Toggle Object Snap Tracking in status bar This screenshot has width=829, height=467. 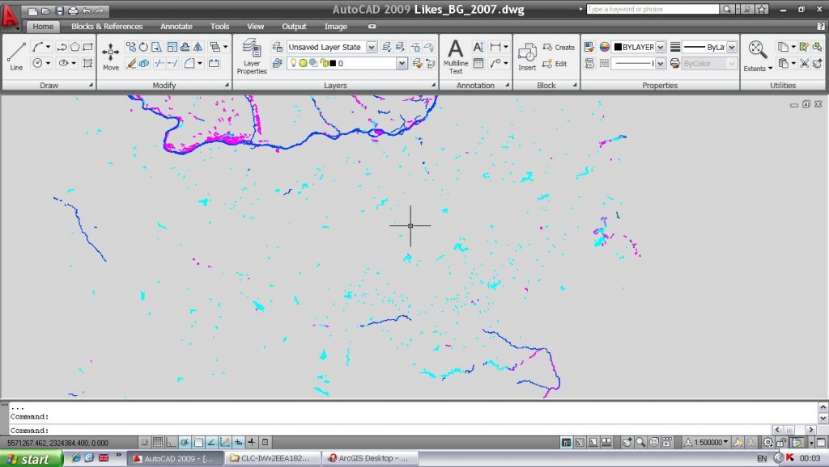pyautogui.click(x=211, y=442)
